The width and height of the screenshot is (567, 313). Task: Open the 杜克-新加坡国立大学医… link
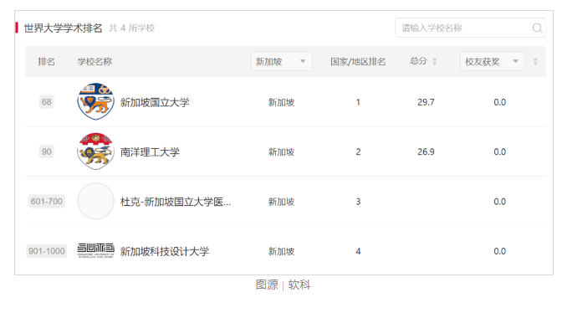(x=176, y=202)
